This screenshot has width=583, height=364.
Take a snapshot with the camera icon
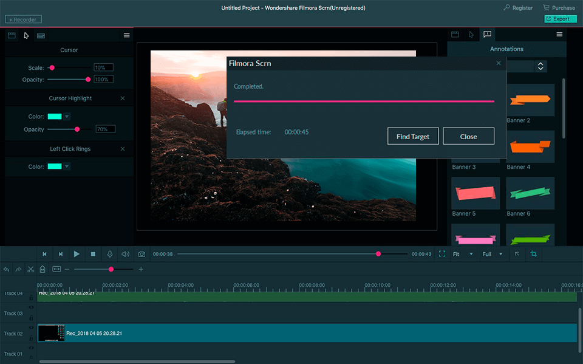(141, 254)
